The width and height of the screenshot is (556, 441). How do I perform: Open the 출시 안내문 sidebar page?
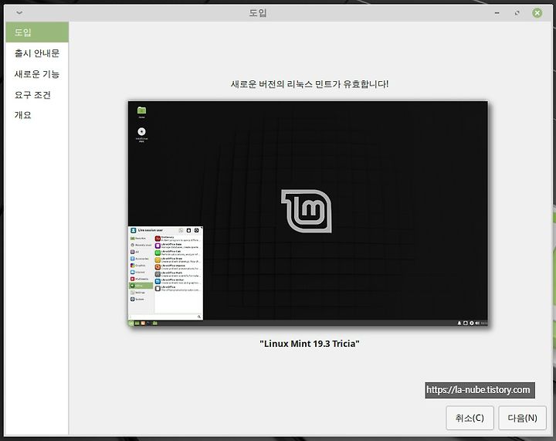pos(37,53)
